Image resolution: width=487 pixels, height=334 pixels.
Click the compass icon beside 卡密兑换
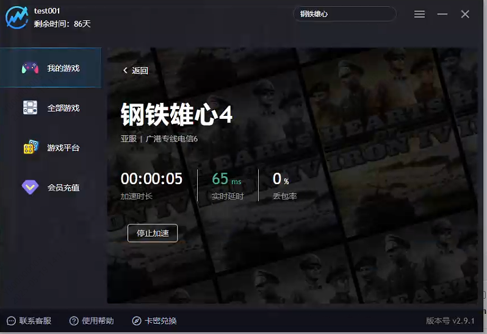(x=137, y=321)
